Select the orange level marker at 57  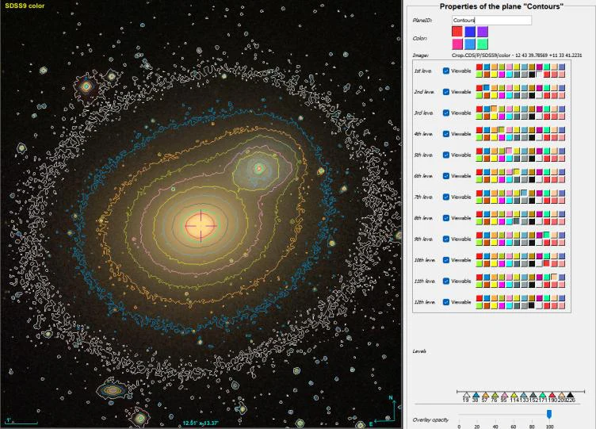point(485,396)
